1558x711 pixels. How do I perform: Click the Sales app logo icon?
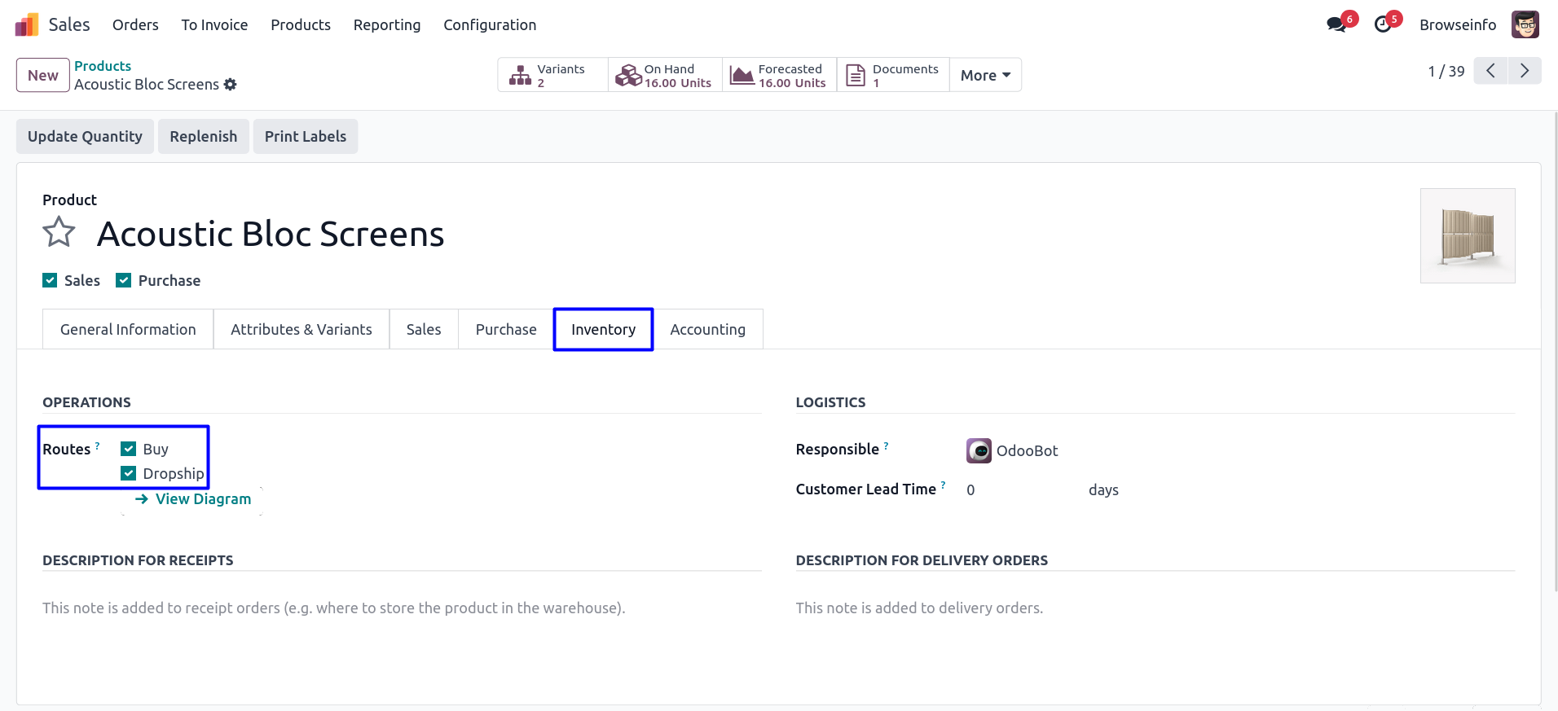point(27,24)
